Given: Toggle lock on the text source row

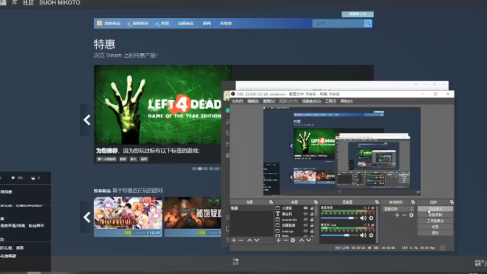Looking at the screenshot, I should pyautogui.click(x=312, y=214).
